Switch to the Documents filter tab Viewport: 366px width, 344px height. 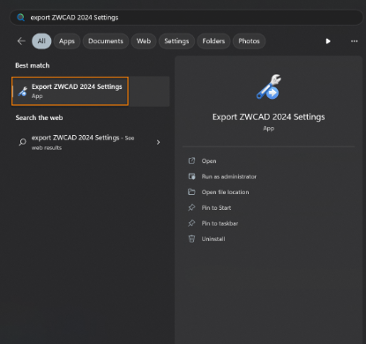tap(106, 41)
